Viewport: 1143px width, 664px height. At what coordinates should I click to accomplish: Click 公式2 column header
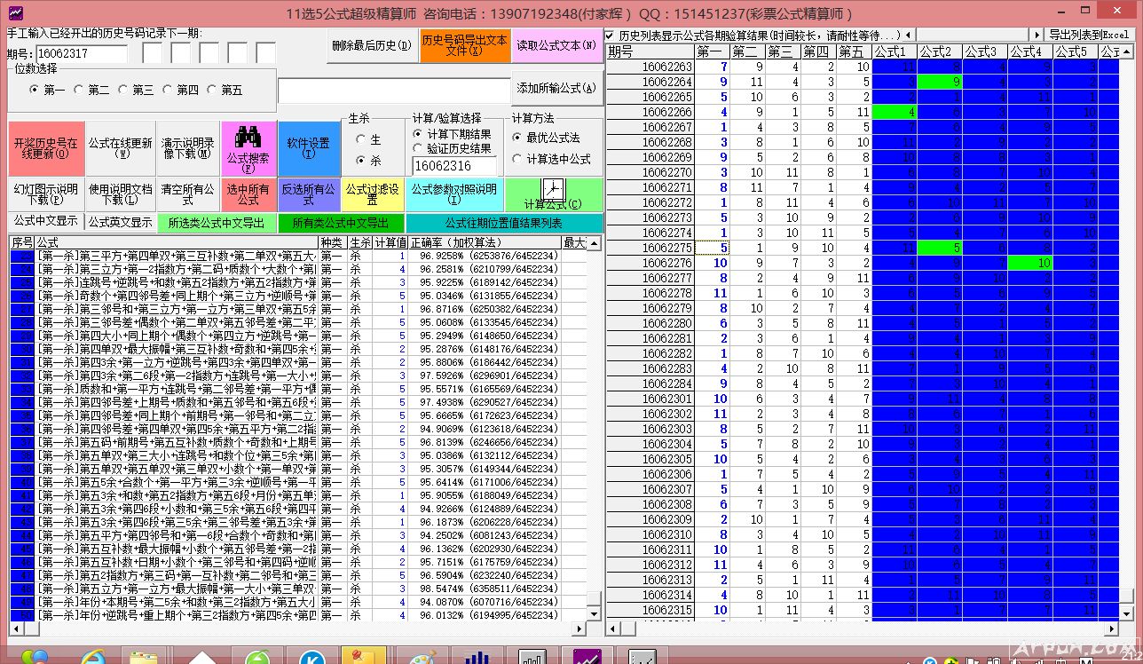940,51
